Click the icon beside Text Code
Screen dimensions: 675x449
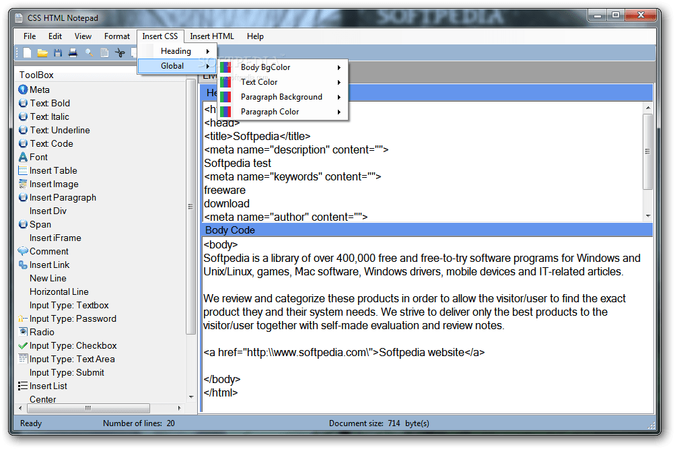click(x=24, y=143)
